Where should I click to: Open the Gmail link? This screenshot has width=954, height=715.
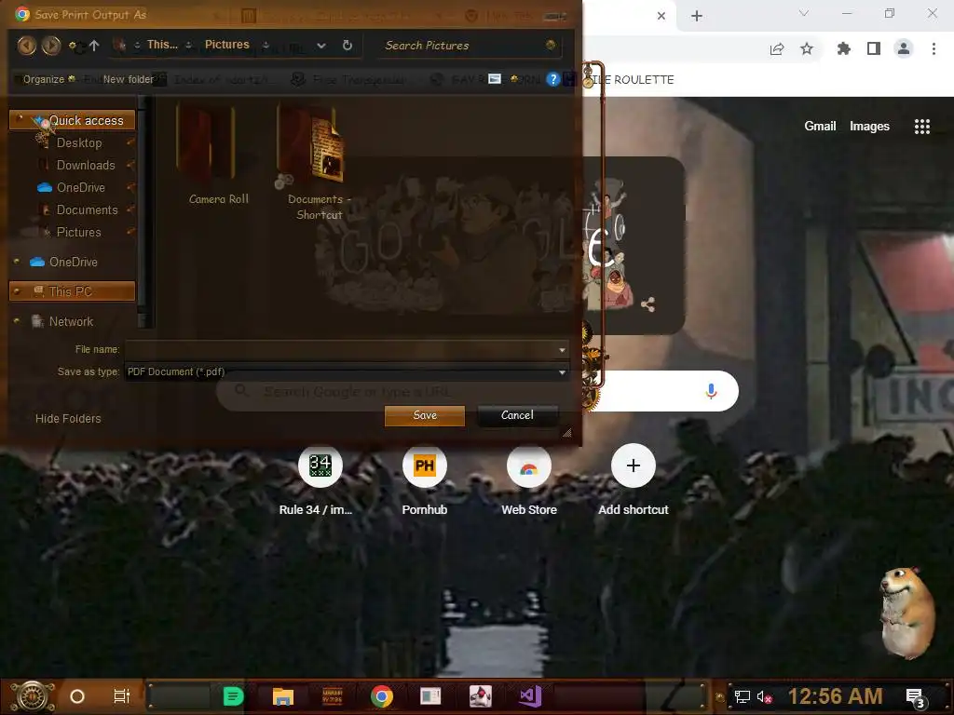click(x=820, y=126)
